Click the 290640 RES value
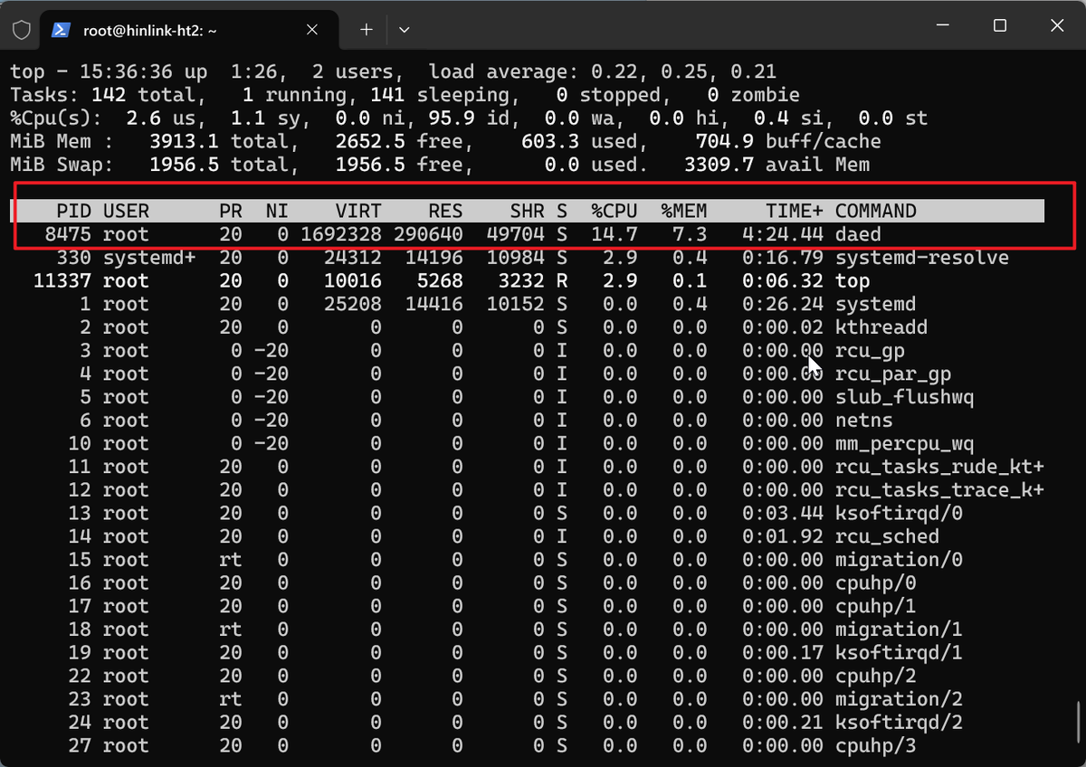Viewport: 1086px width, 767px height. pos(428,234)
